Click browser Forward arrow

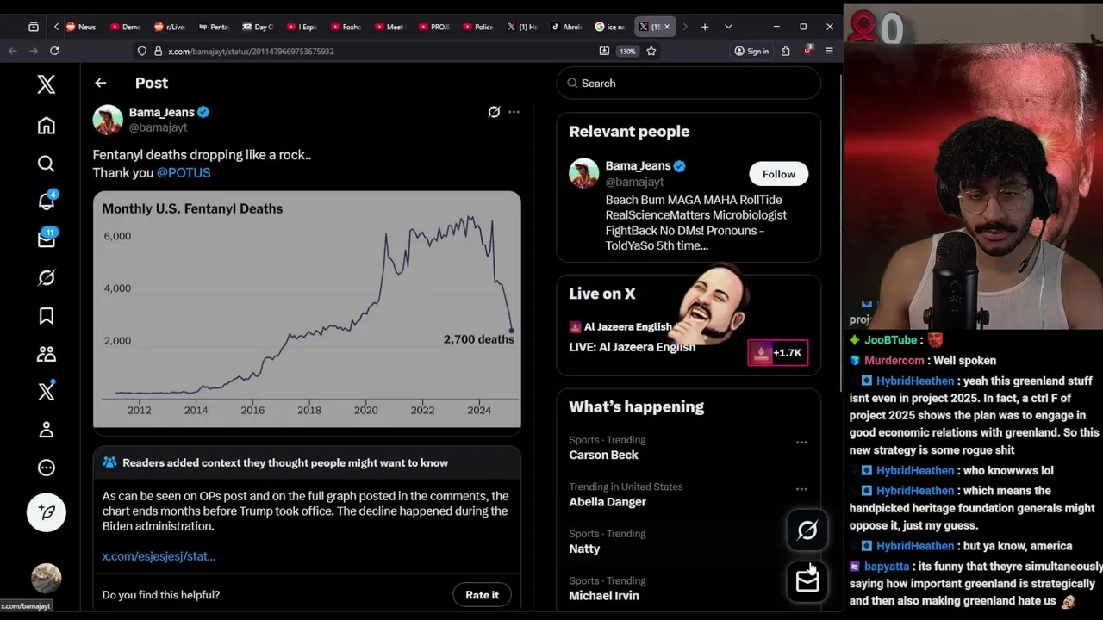[34, 51]
